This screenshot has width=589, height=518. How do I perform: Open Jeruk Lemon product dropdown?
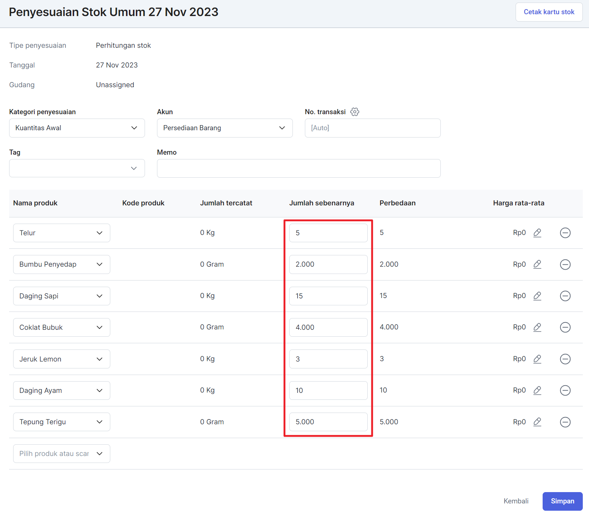point(62,359)
